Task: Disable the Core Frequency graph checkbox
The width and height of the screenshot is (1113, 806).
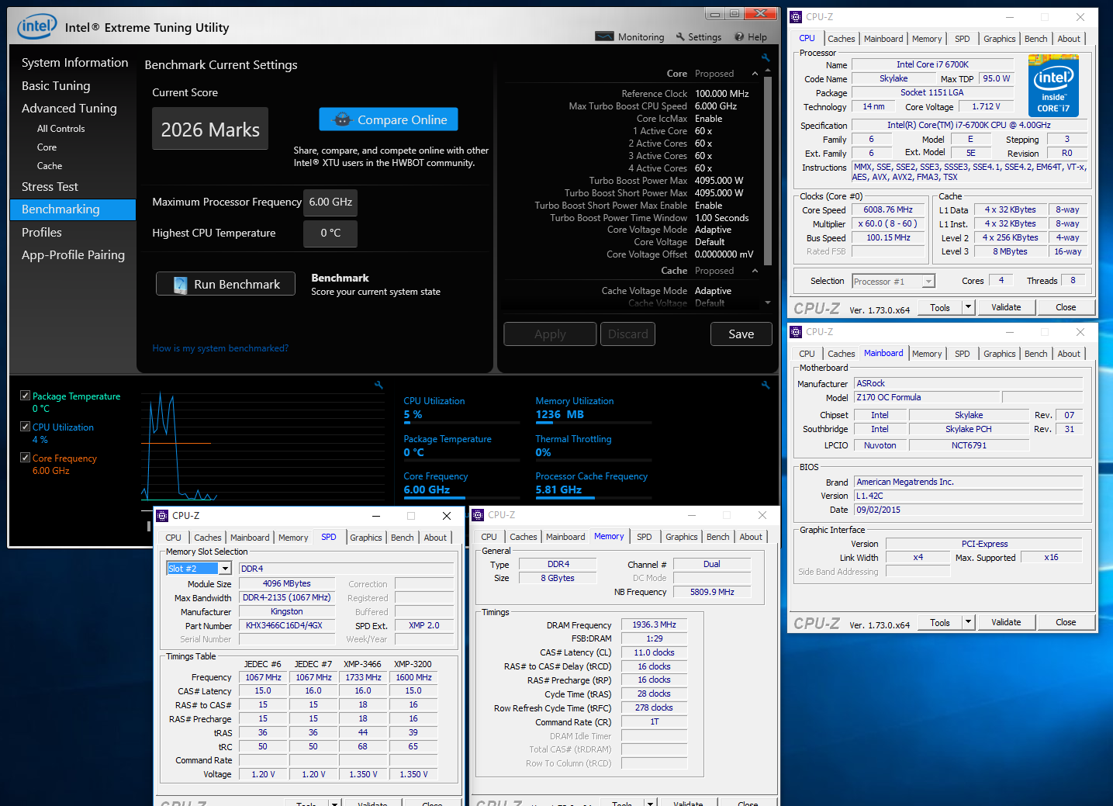Action: pos(25,458)
